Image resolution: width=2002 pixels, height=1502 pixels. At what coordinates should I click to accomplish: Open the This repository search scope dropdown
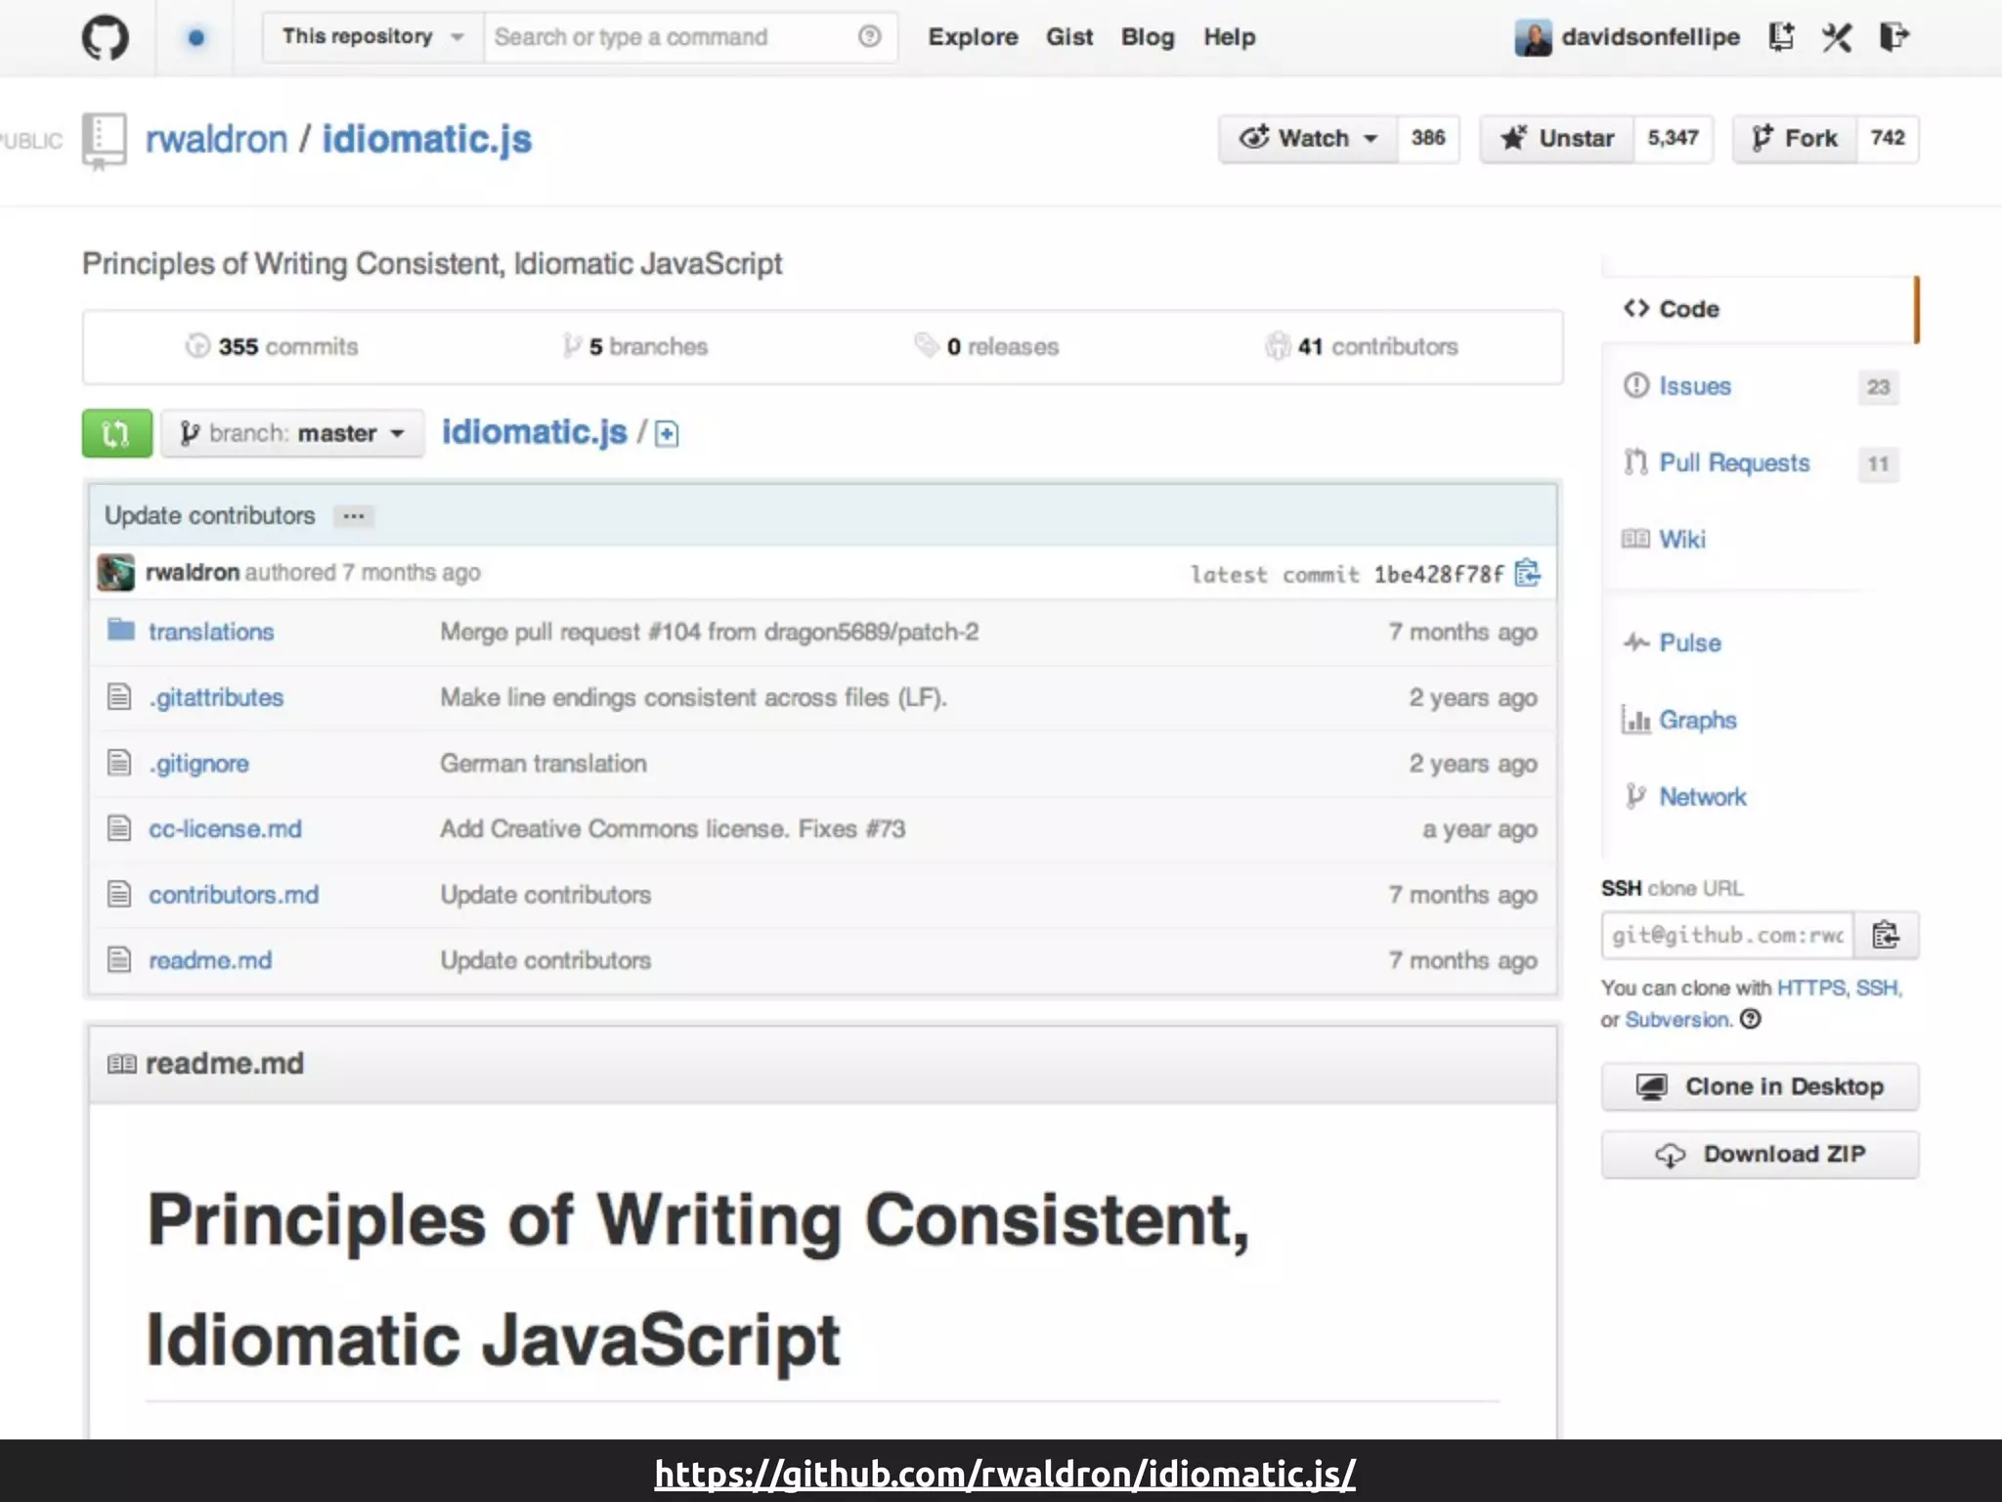click(372, 37)
